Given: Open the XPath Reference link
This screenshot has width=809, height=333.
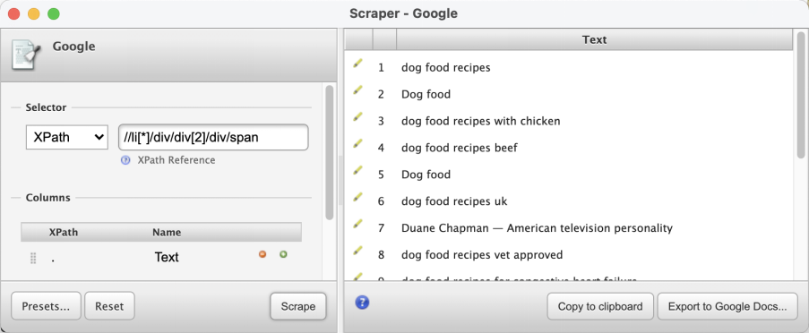Looking at the screenshot, I should coord(176,160).
